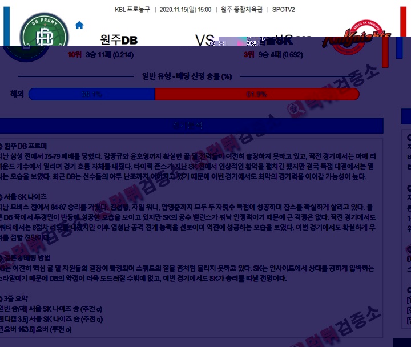This screenshot has width=411, height=347.
Task: Click the match date 2020.11.15(일) 15:00
Action: [186, 10]
